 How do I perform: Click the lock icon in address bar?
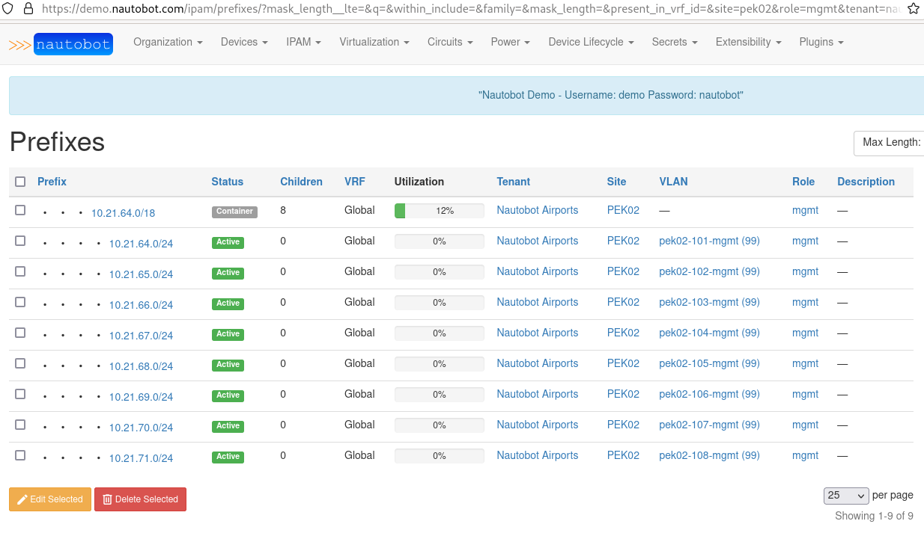(28, 9)
